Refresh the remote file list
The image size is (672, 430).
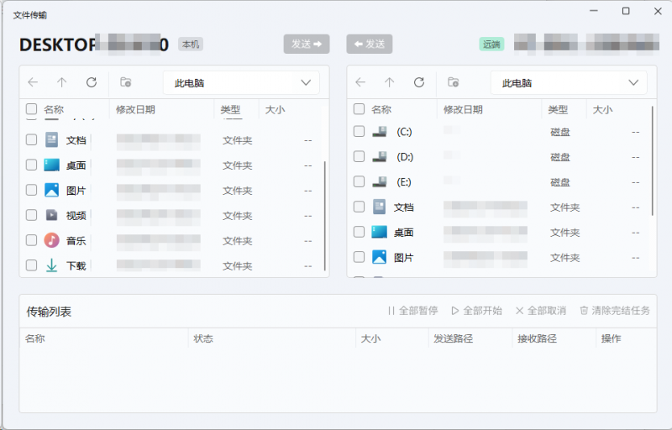[x=418, y=82]
